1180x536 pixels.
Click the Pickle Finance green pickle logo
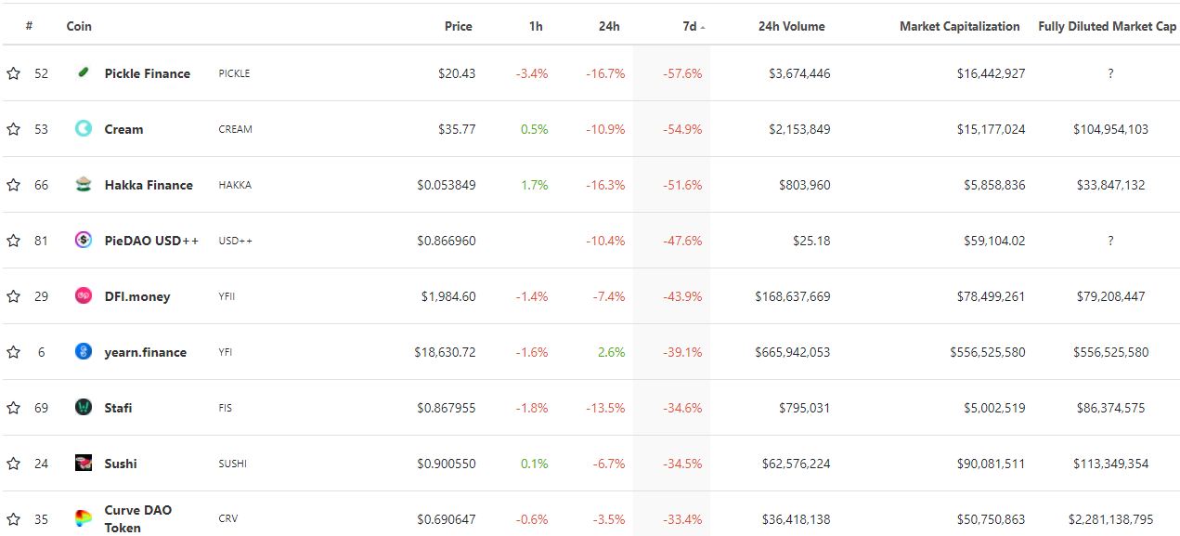click(84, 72)
